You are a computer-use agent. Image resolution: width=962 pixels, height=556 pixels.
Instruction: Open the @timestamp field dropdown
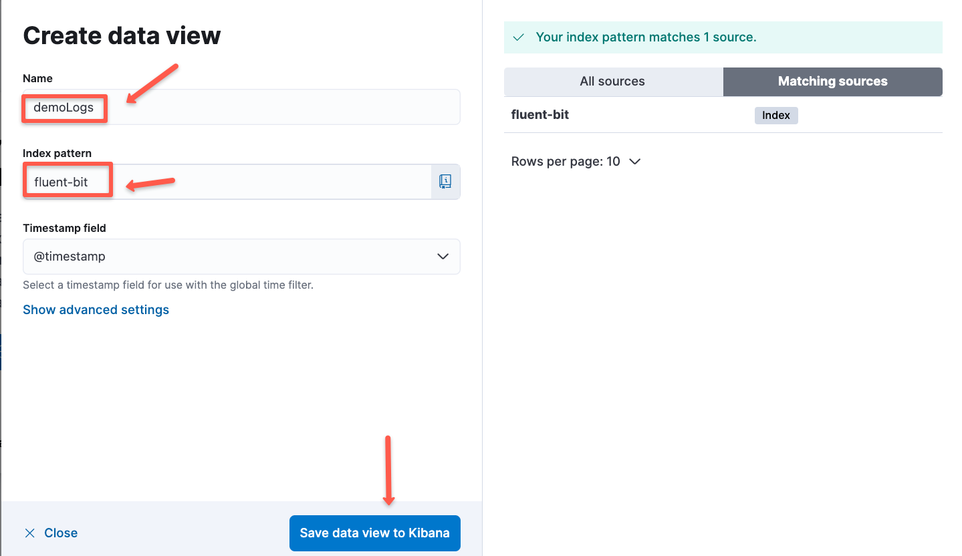click(x=241, y=257)
